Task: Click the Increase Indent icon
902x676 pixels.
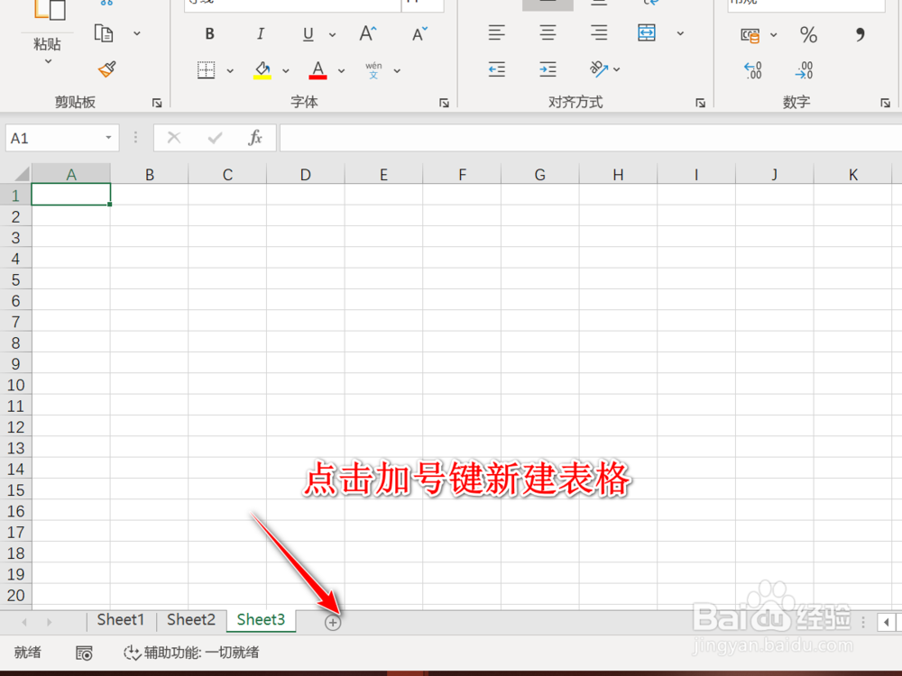Action: [547, 69]
